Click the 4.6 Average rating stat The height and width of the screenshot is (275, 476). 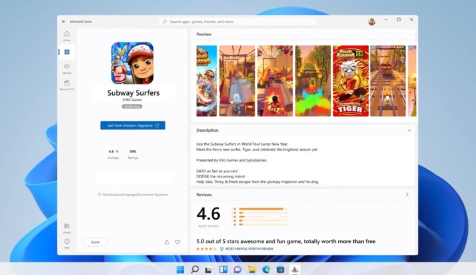pyautogui.click(x=113, y=154)
